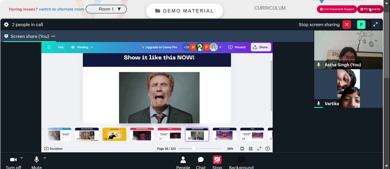Open the DEMO MATERIAL button

(x=184, y=11)
